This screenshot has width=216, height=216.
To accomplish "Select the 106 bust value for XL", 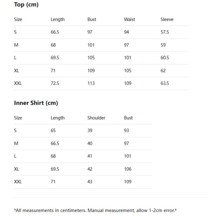I will click(128, 169).
